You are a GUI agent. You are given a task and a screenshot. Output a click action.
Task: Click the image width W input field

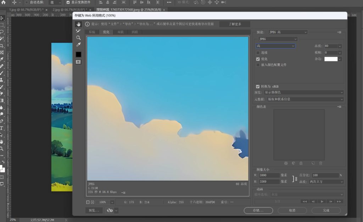pos(269,175)
